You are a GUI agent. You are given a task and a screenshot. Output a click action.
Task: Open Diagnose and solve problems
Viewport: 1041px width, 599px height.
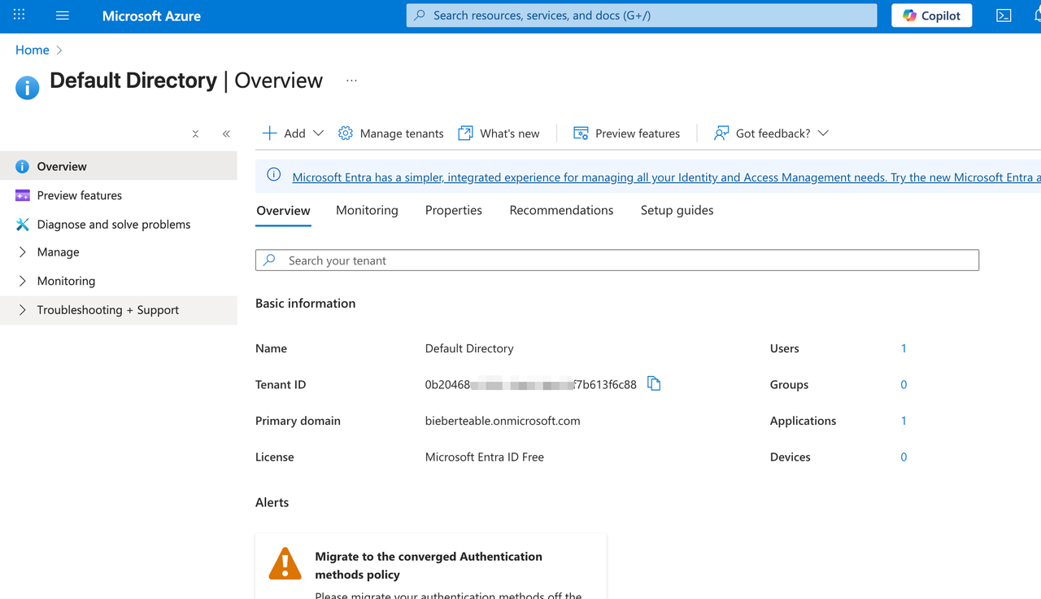(x=119, y=224)
